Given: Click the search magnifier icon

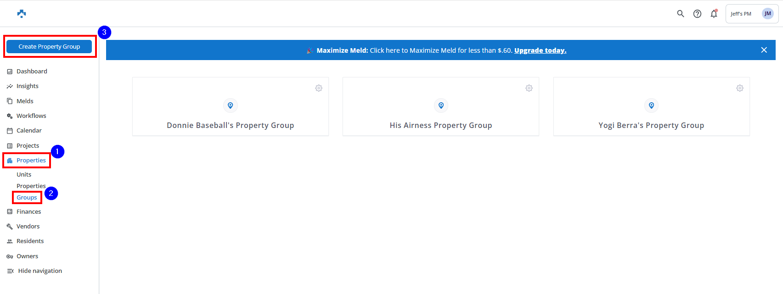Looking at the screenshot, I should pos(681,14).
